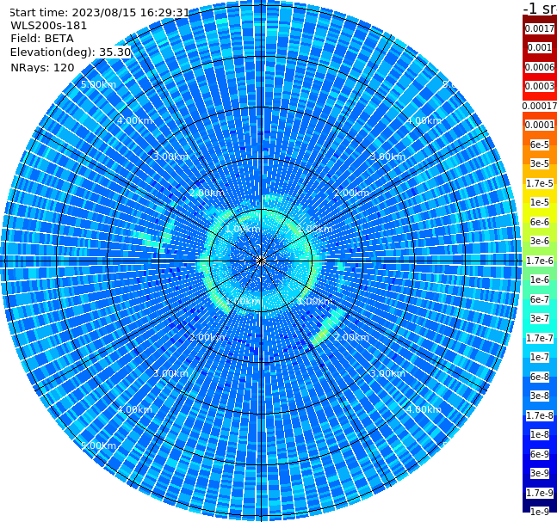Select the 4.00km ring label in upper-right quadrant
The width and height of the screenshot is (557, 522).
(424, 120)
